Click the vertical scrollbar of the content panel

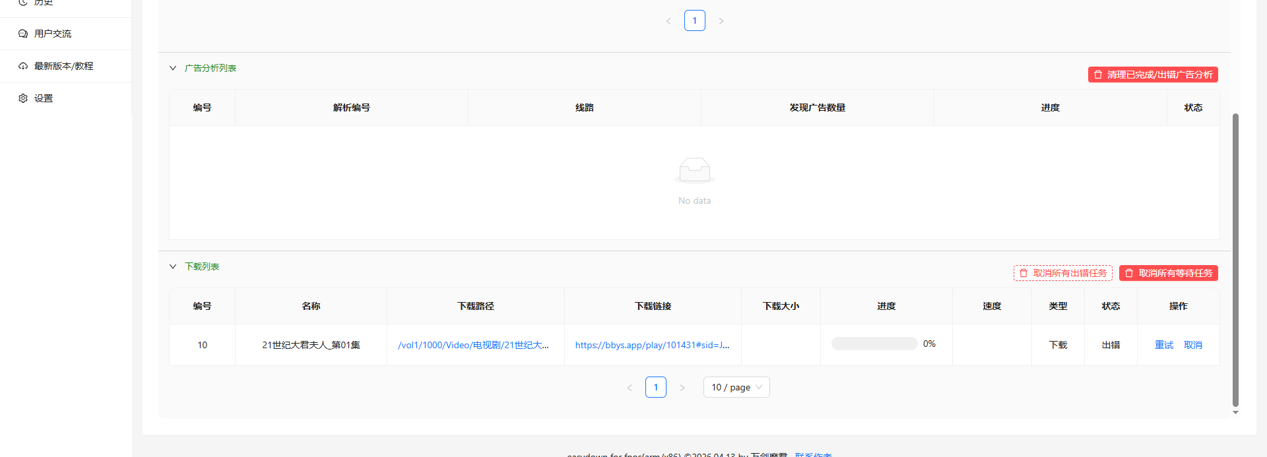tap(1235, 260)
